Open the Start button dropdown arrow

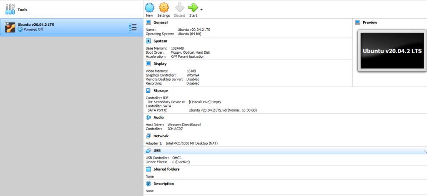pyautogui.click(x=202, y=9)
